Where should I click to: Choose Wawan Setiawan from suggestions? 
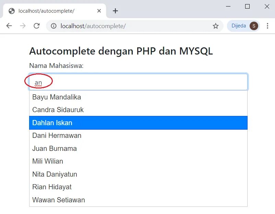138,200
